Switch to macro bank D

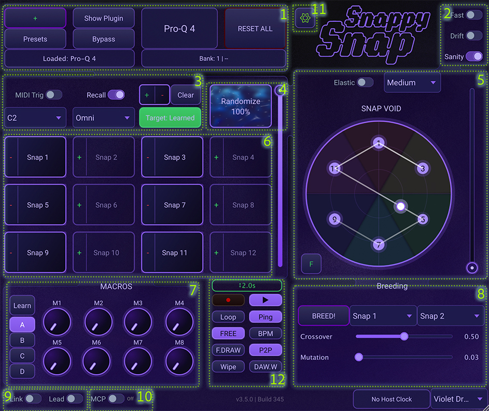[22, 371]
